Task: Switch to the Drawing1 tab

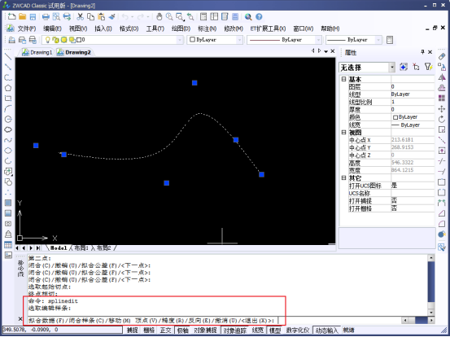Action: [37, 52]
